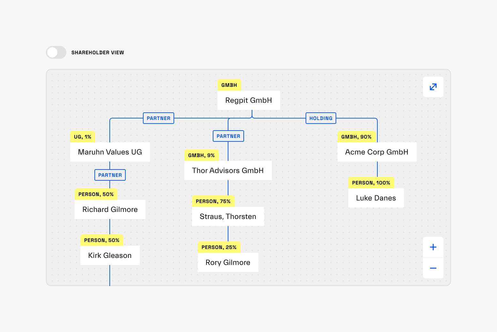Select the Acme Corp GmbH node
Image resolution: width=497 pixels, height=332 pixels.
377,152
